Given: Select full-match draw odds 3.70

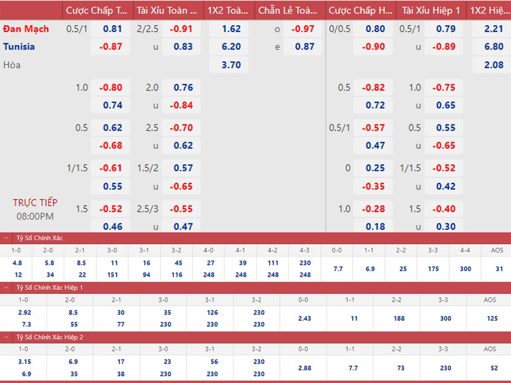Looking at the screenshot, I should pyautogui.click(x=231, y=65).
